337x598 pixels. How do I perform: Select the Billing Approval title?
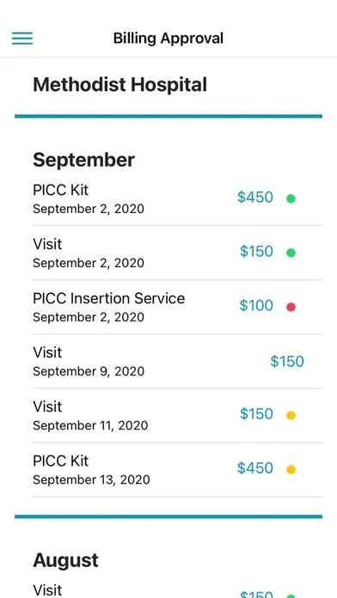pos(168,38)
